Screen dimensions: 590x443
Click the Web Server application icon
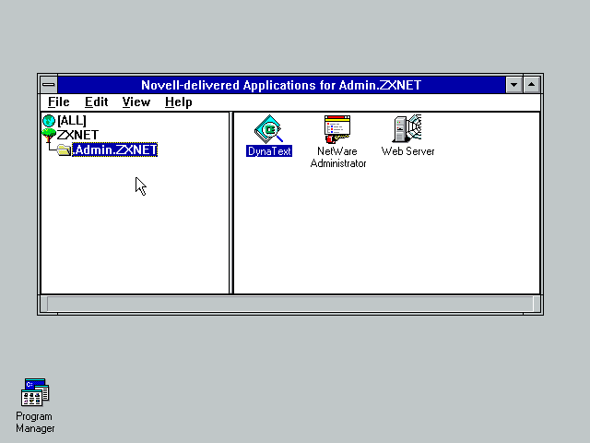click(x=407, y=128)
